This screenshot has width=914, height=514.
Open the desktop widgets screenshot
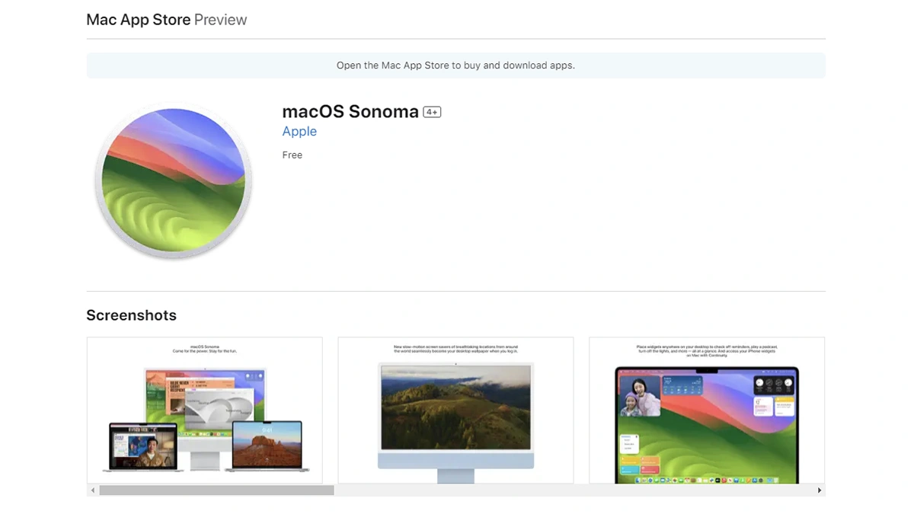(707, 410)
